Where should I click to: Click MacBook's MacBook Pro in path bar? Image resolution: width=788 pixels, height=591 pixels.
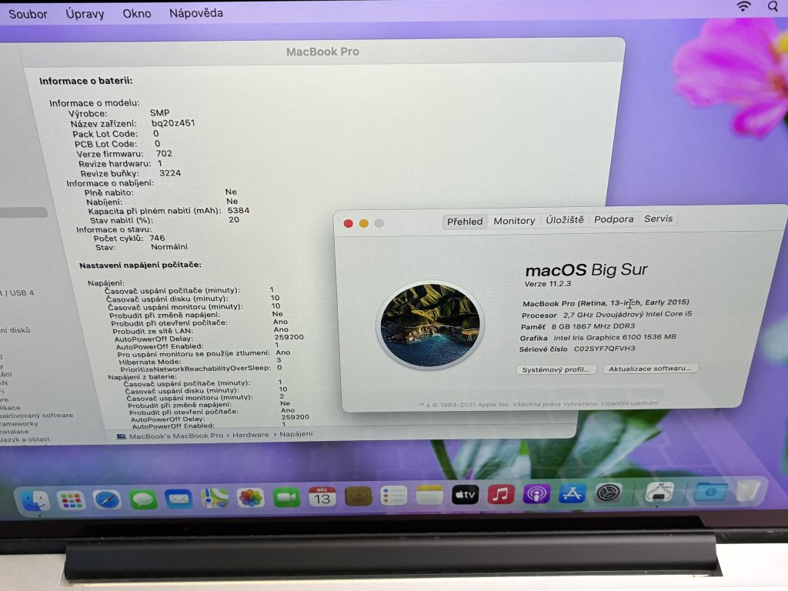click(176, 436)
